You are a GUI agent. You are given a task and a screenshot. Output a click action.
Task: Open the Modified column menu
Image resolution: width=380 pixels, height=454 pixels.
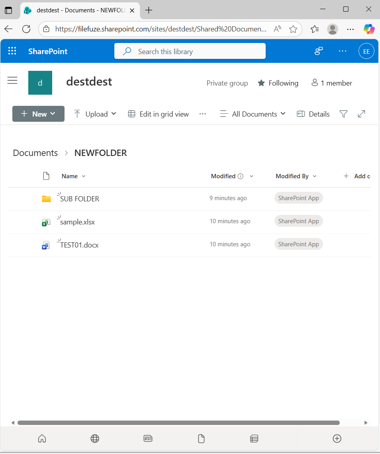point(251,176)
